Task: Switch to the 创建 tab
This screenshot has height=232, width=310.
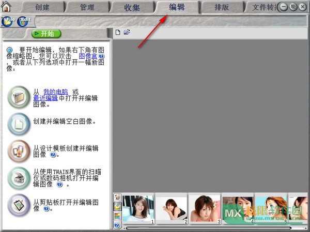Action: tap(42, 8)
